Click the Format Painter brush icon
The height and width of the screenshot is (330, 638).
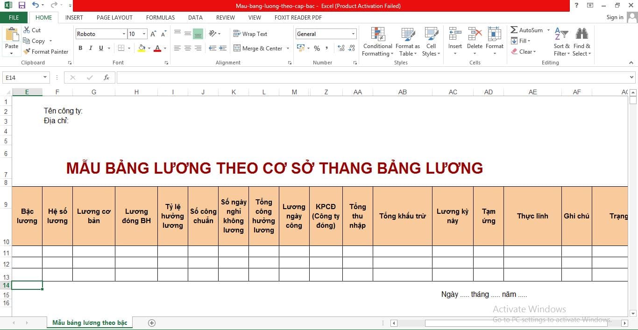tap(27, 52)
